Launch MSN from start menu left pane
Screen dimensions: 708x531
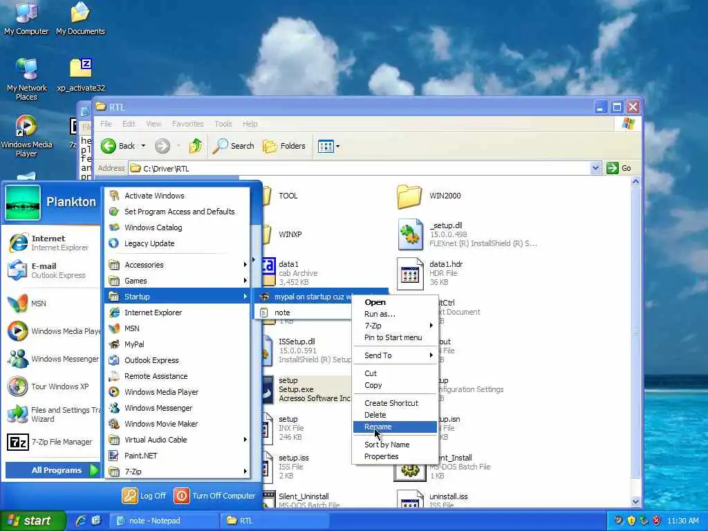coord(52,304)
